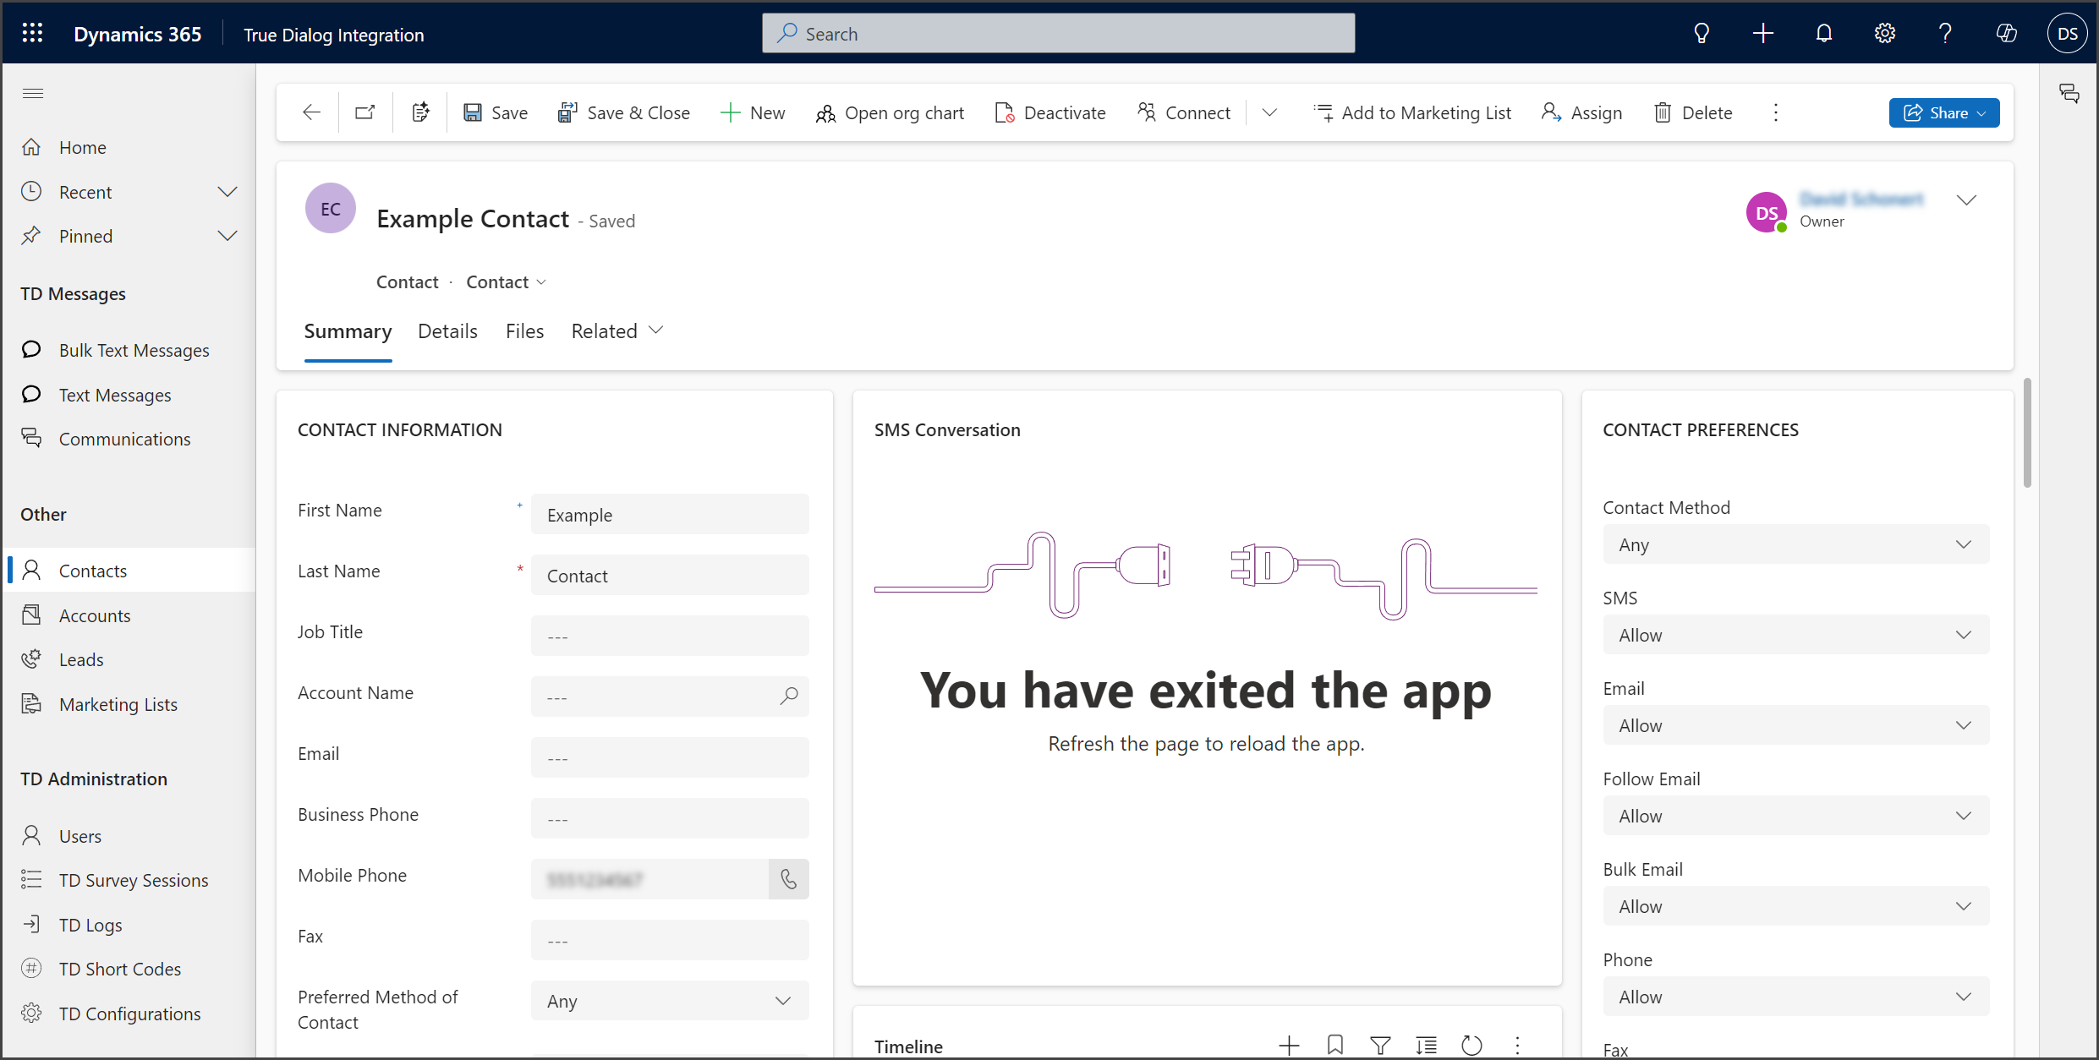Open the DS user account avatar
Screen dimensions: 2099x1060
coord(2068,33)
